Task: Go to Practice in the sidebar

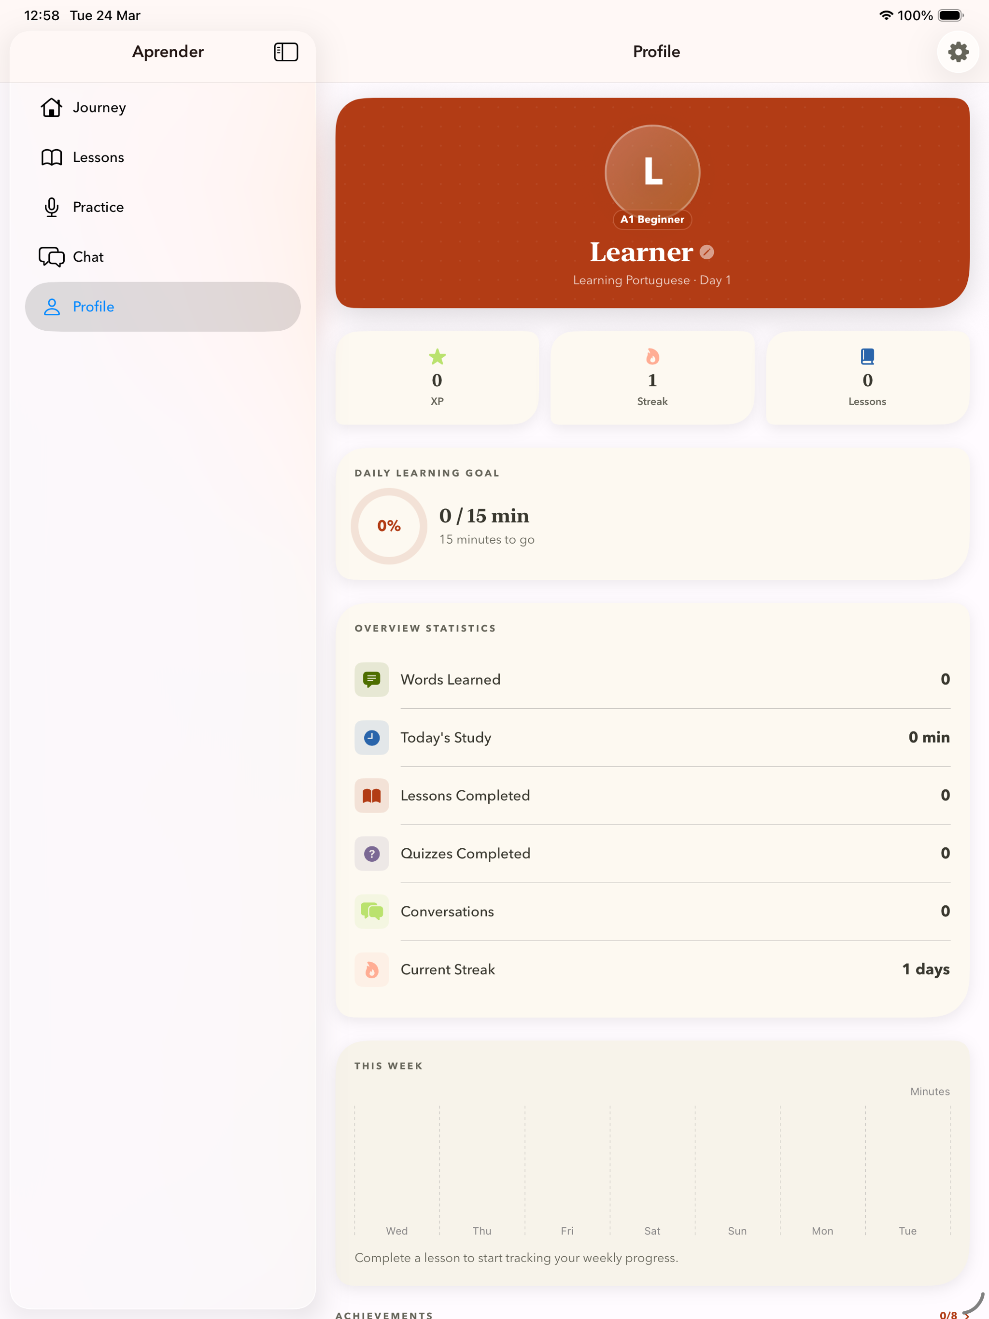Action: point(163,207)
